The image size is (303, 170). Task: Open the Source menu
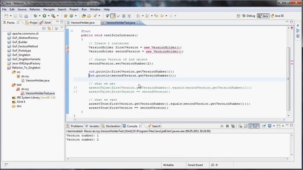pyautogui.click(x=22, y=9)
